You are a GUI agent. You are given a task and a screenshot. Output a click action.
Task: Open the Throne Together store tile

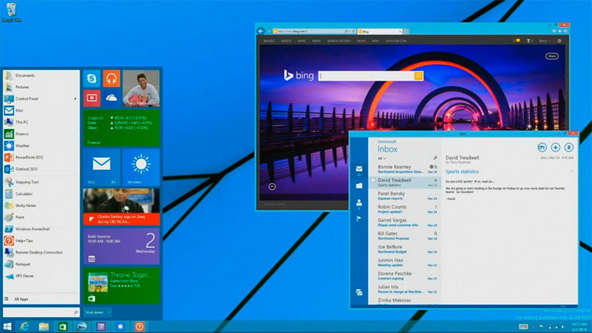click(x=121, y=286)
